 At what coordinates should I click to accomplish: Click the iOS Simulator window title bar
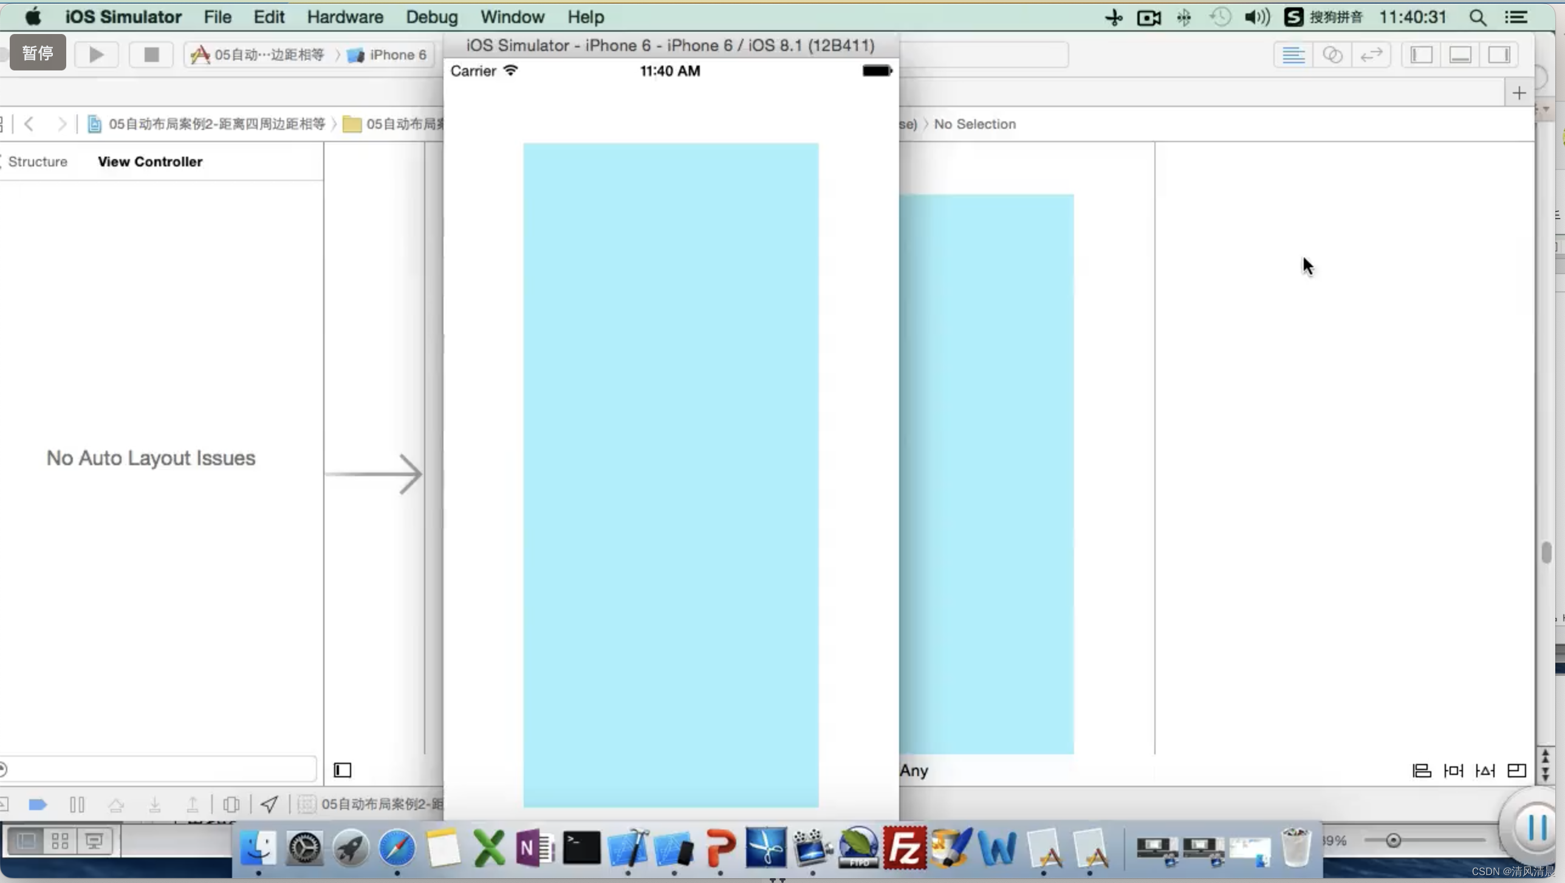tap(671, 46)
